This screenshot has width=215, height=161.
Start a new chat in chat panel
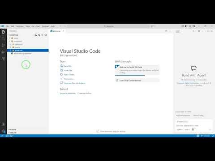[x=193, y=31]
